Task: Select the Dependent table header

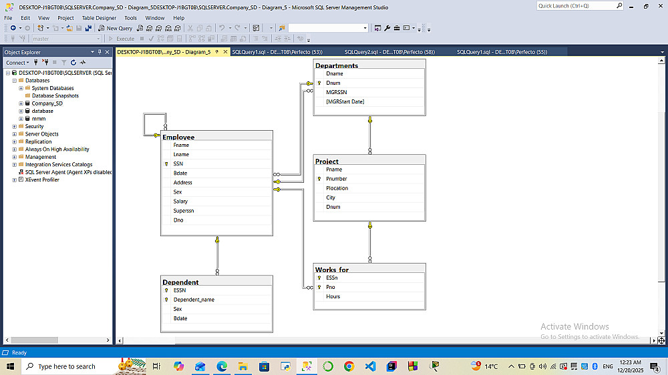Action: click(216, 282)
